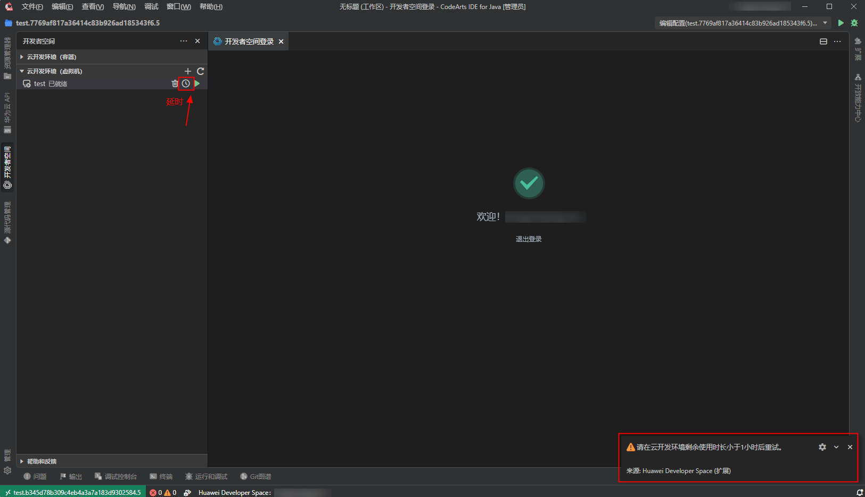This screenshot has height=497, width=865.
Task: Click the project name test.7769af817a breadcrumb
Action: point(88,23)
